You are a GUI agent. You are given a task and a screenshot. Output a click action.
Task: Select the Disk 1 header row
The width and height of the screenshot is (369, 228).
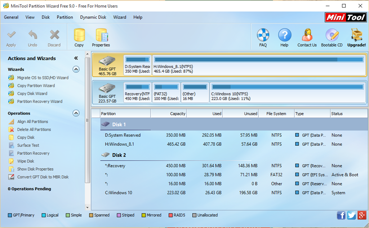coord(234,124)
